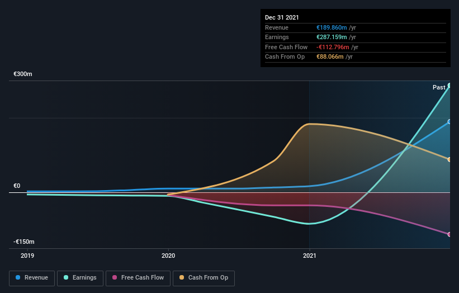Click the Earnings endpoint marker at chart top
This screenshot has width=459, height=293.
(x=449, y=86)
